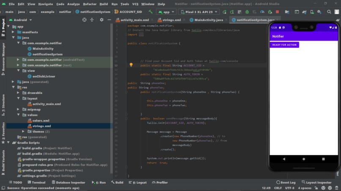Viewport: 341px width, 191px height.
Task: Click the Apply Changes restart icon
Action: point(232,12)
